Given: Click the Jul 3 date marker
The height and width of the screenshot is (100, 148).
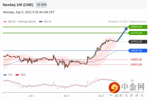Looking at the screenshot, I should pyautogui.click(x=101, y=96).
